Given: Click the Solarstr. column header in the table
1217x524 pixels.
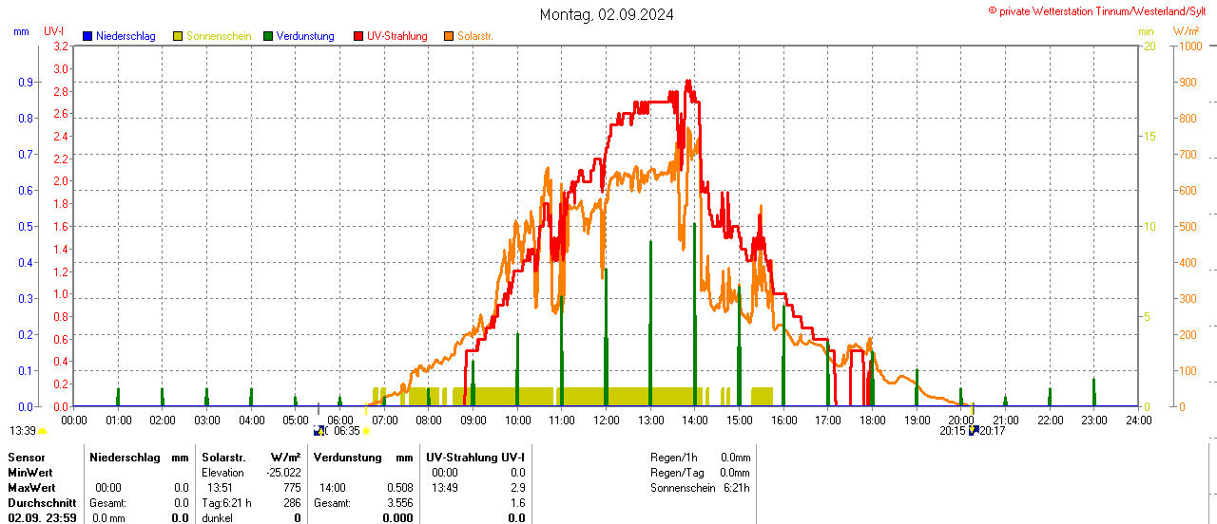Looking at the screenshot, I should pyautogui.click(x=223, y=458).
